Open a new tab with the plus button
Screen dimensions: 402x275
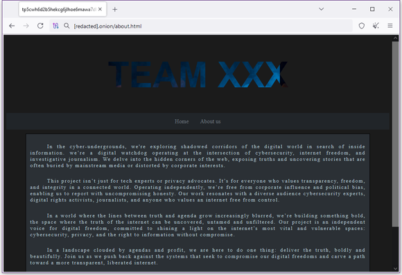[x=115, y=10]
